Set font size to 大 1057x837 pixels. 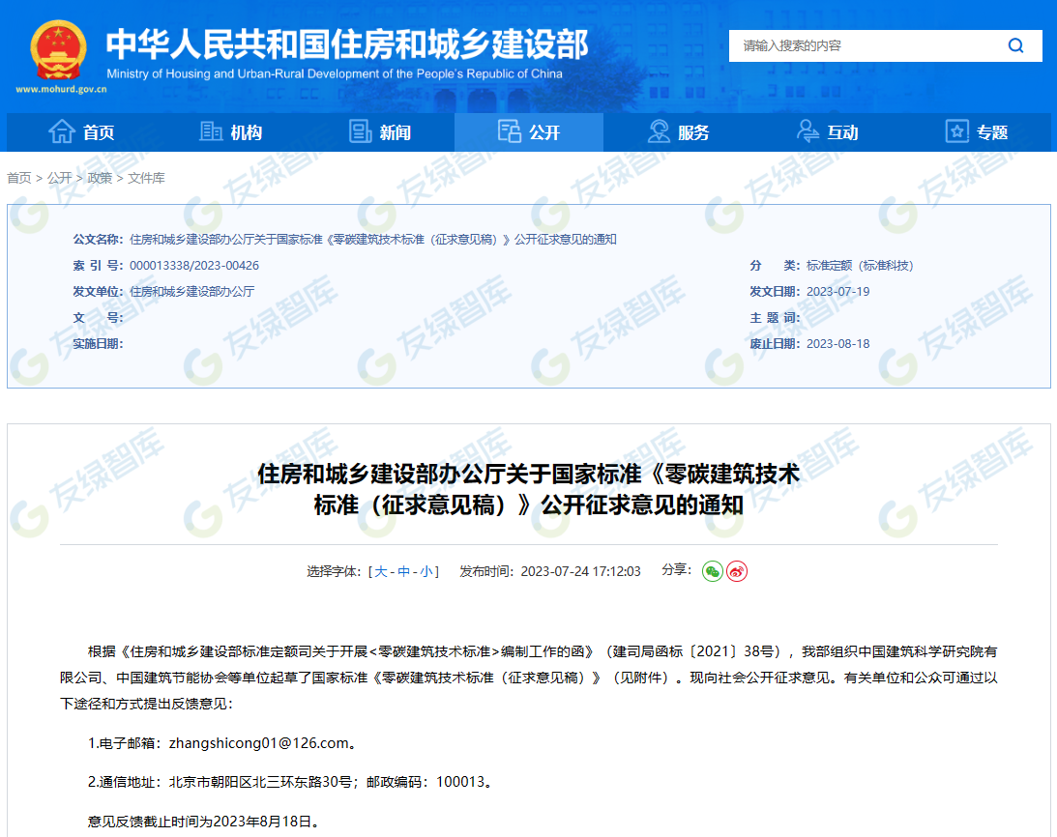(x=381, y=571)
